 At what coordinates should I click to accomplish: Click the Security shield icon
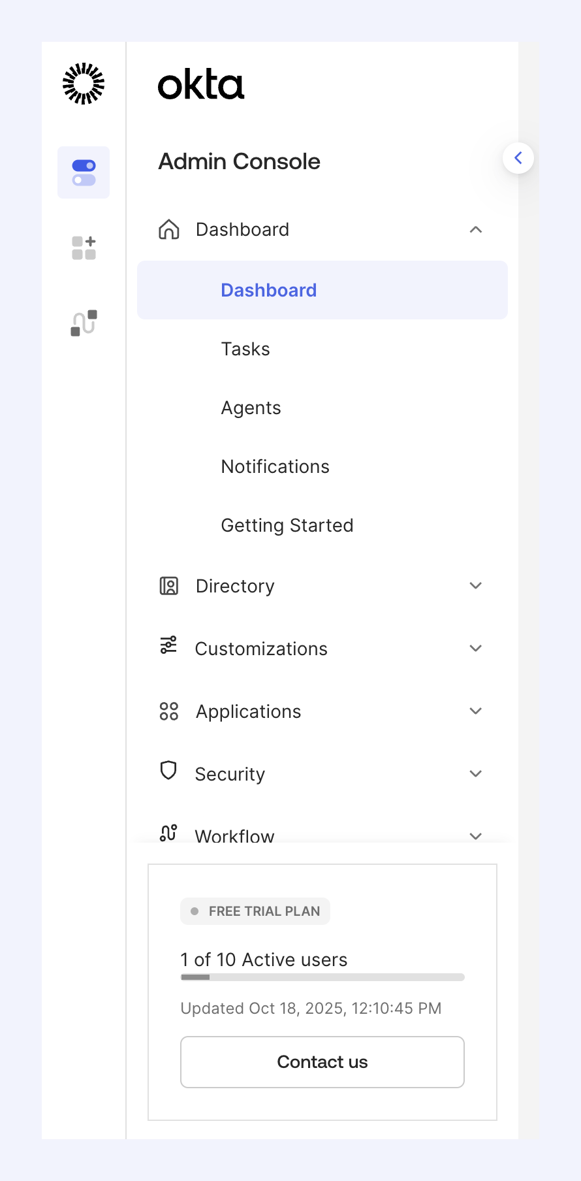pos(169,771)
